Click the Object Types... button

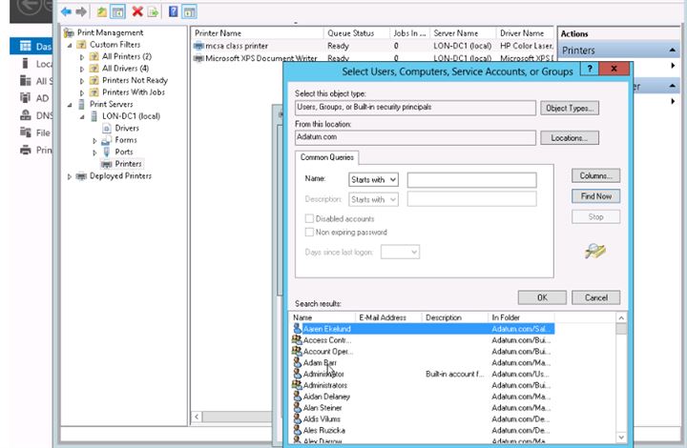[x=569, y=108]
